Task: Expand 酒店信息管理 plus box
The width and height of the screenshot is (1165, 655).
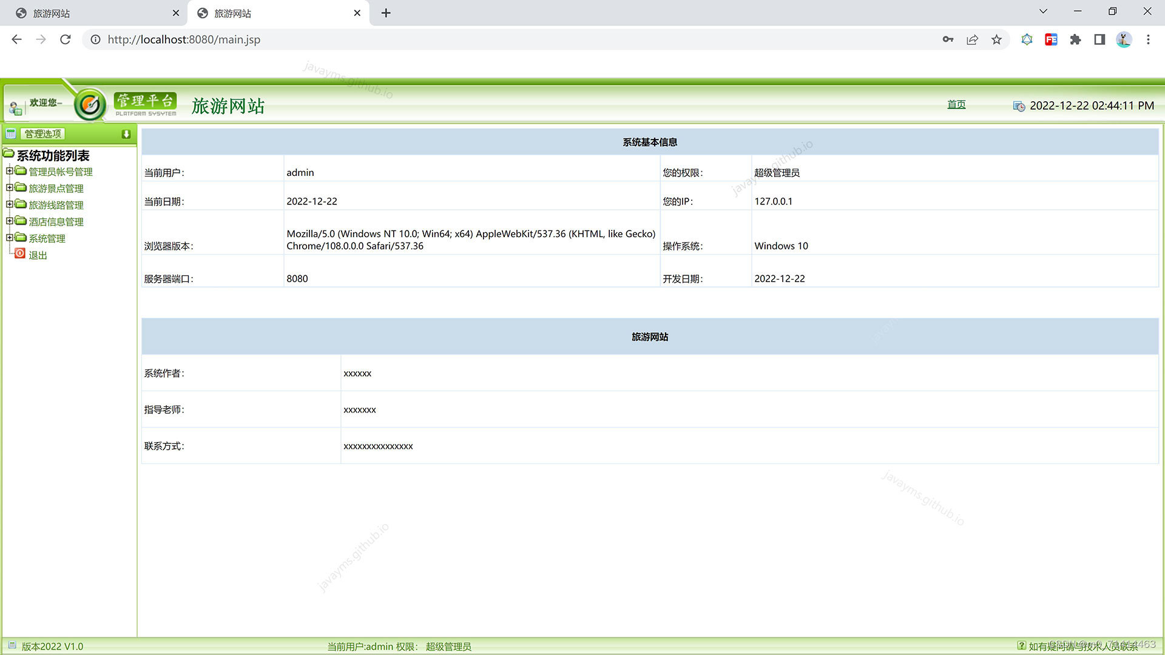Action: (x=9, y=221)
